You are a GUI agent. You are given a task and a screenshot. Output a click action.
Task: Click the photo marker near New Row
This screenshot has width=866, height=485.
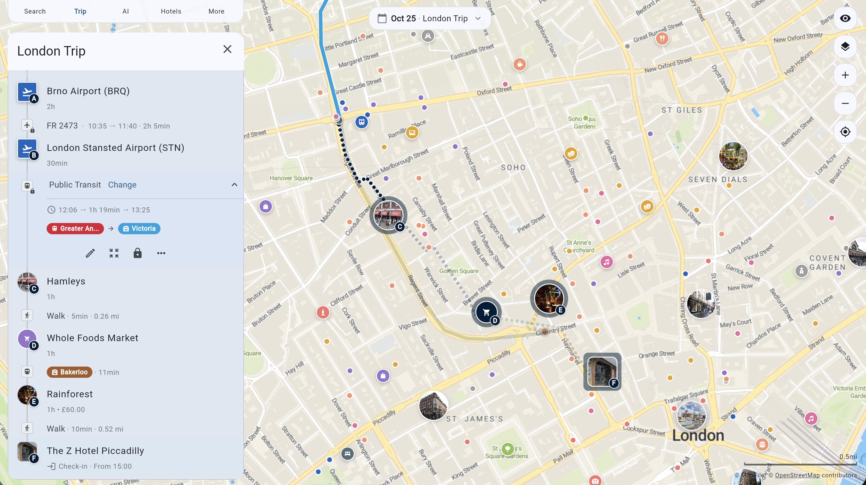coord(701,304)
